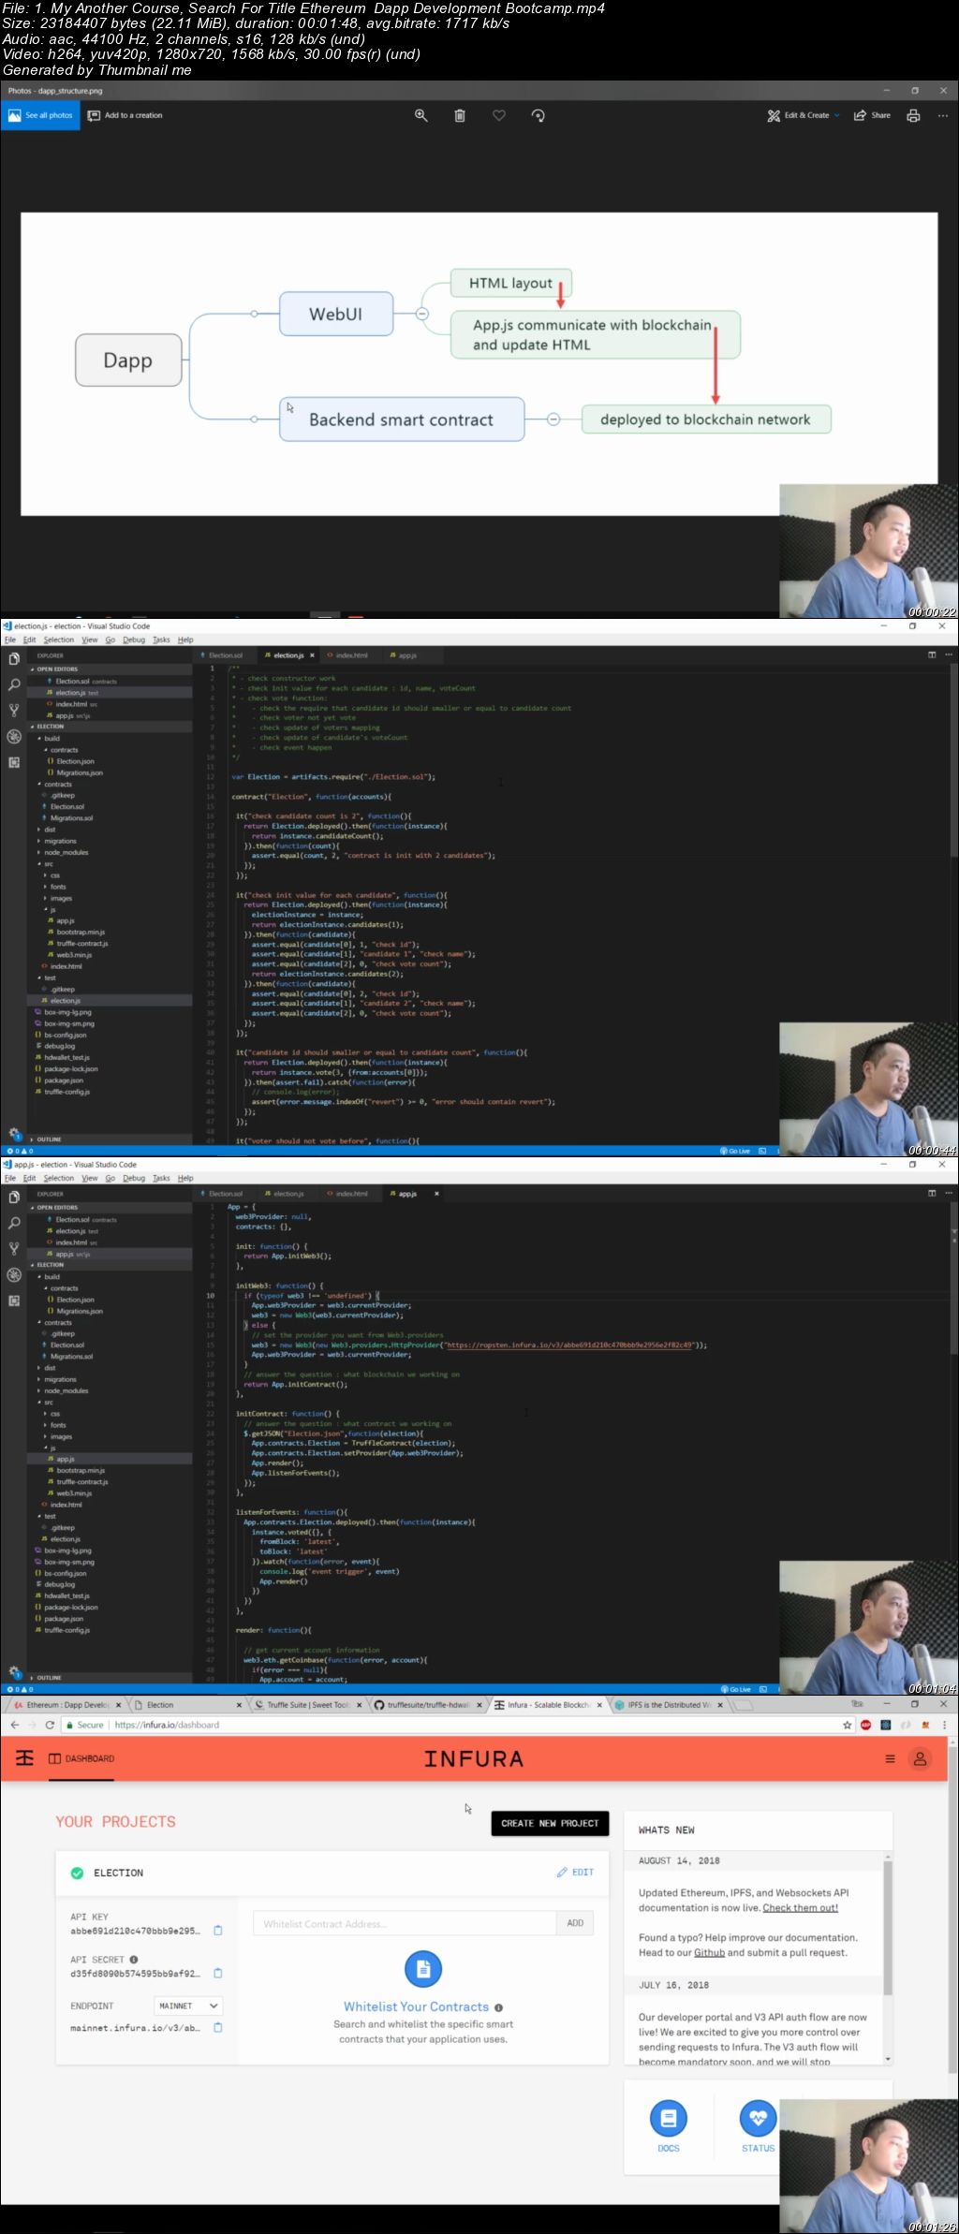959x2234 pixels.
Task: Open Extensions in the election.js VS Code window
Action: pos(14,762)
